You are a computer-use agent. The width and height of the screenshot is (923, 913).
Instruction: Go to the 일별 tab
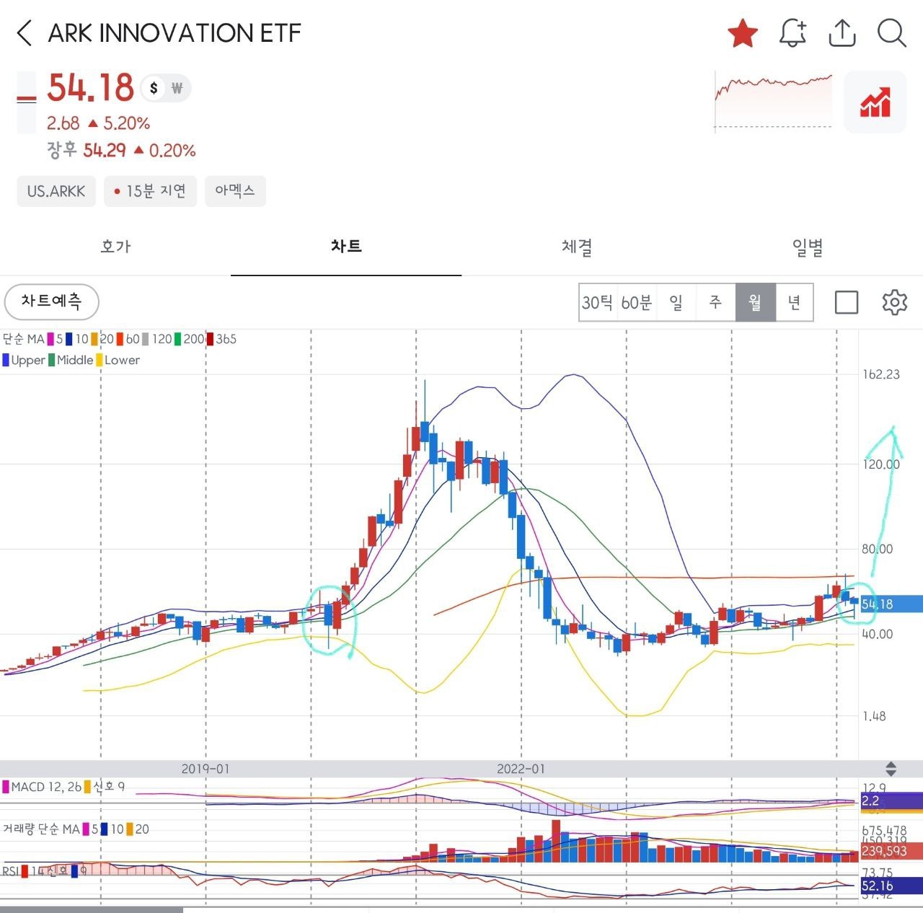[x=808, y=247]
